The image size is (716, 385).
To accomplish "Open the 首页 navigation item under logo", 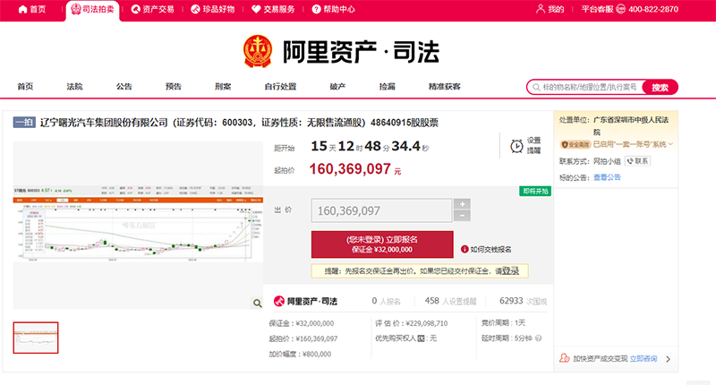I will coord(25,86).
